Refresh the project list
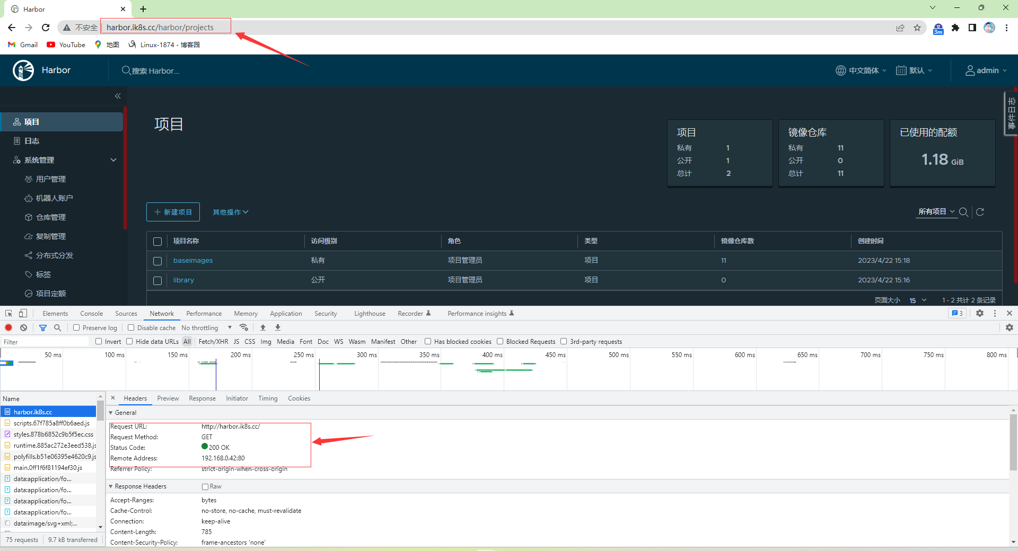The height and width of the screenshot is (551, 1018). (x=980, y=212)
